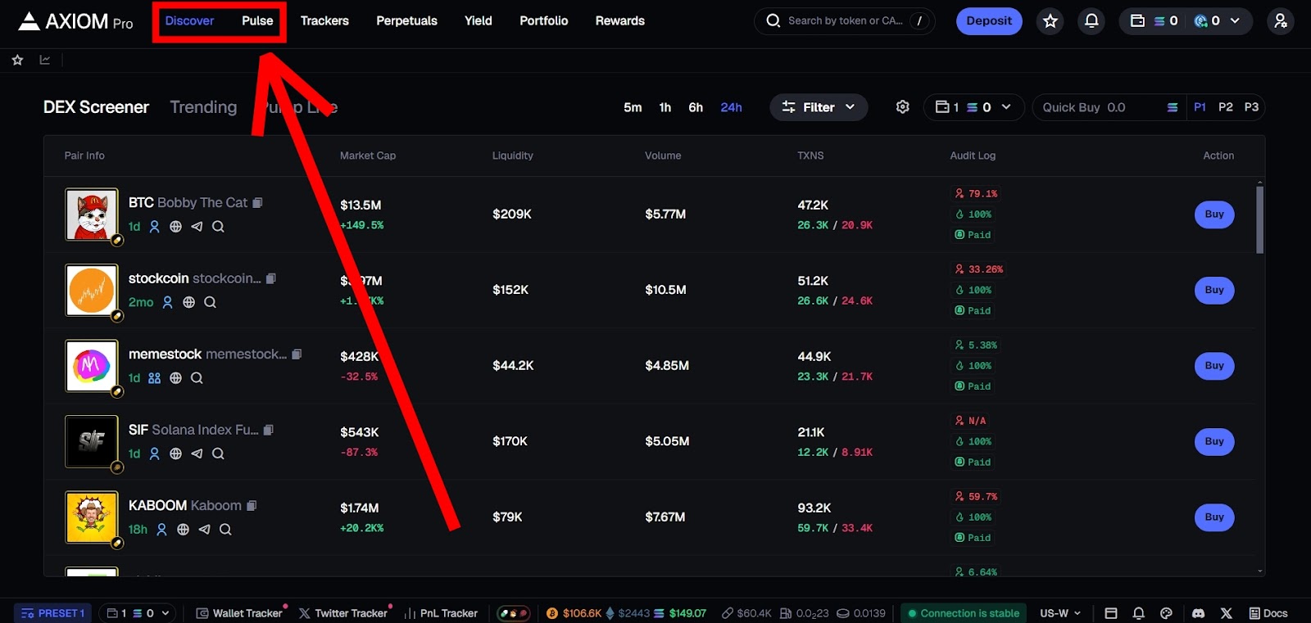Open Docs link in footer
This screenshot has height=623, width=1311.
(x=1268, y=613)
